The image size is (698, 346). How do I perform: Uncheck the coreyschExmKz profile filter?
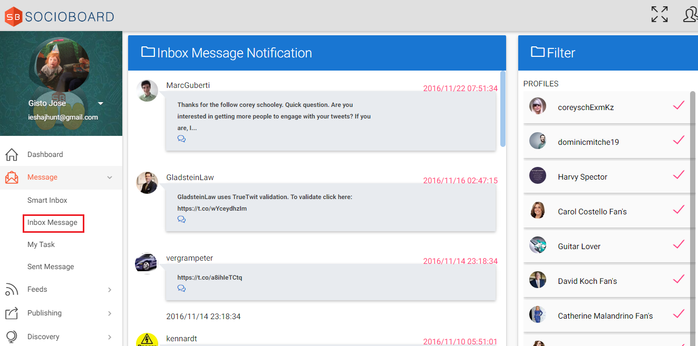(x=678, y=105)
